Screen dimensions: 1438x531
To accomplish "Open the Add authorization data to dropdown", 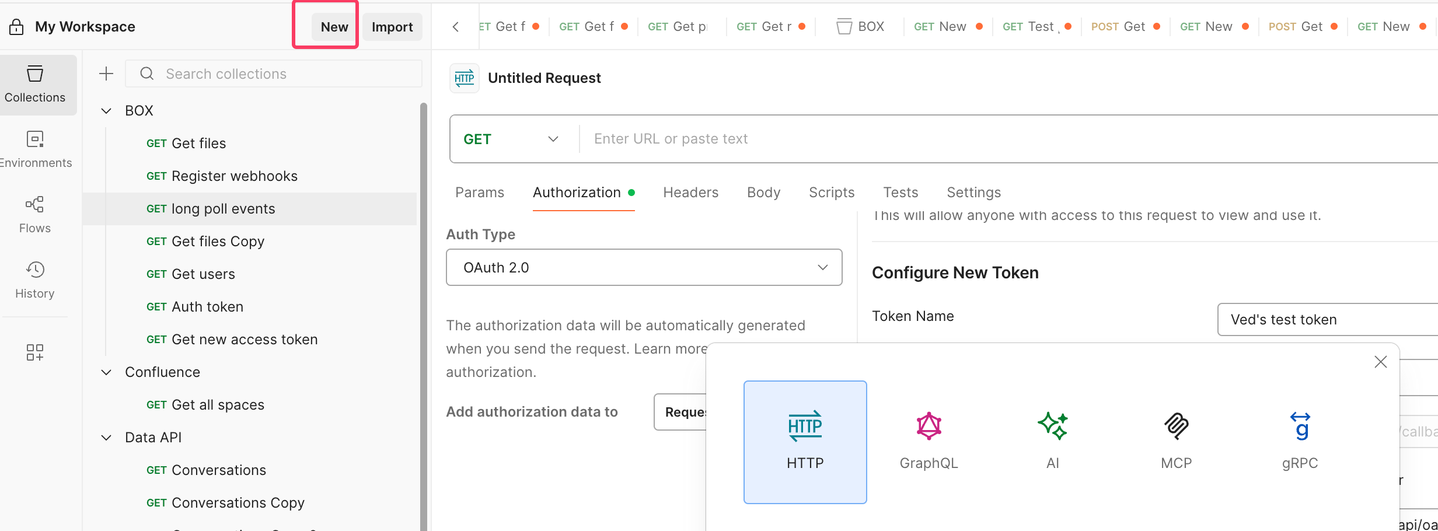I will [x=680, y=412].
